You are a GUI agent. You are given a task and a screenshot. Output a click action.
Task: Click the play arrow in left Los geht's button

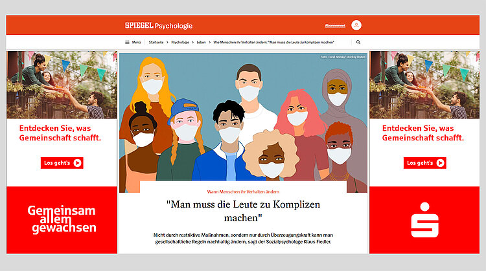click(78, 163)
